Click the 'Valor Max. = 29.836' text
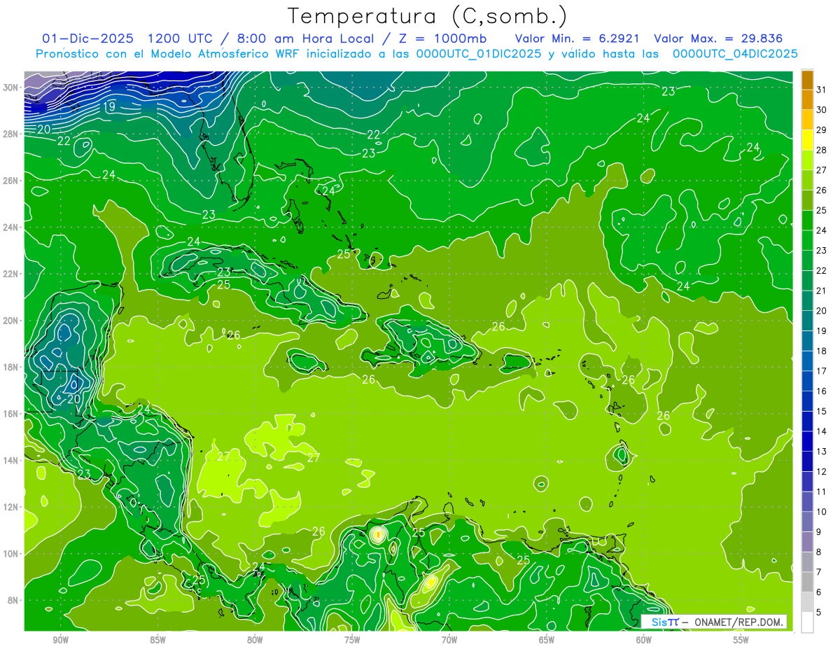 [717, 39]
